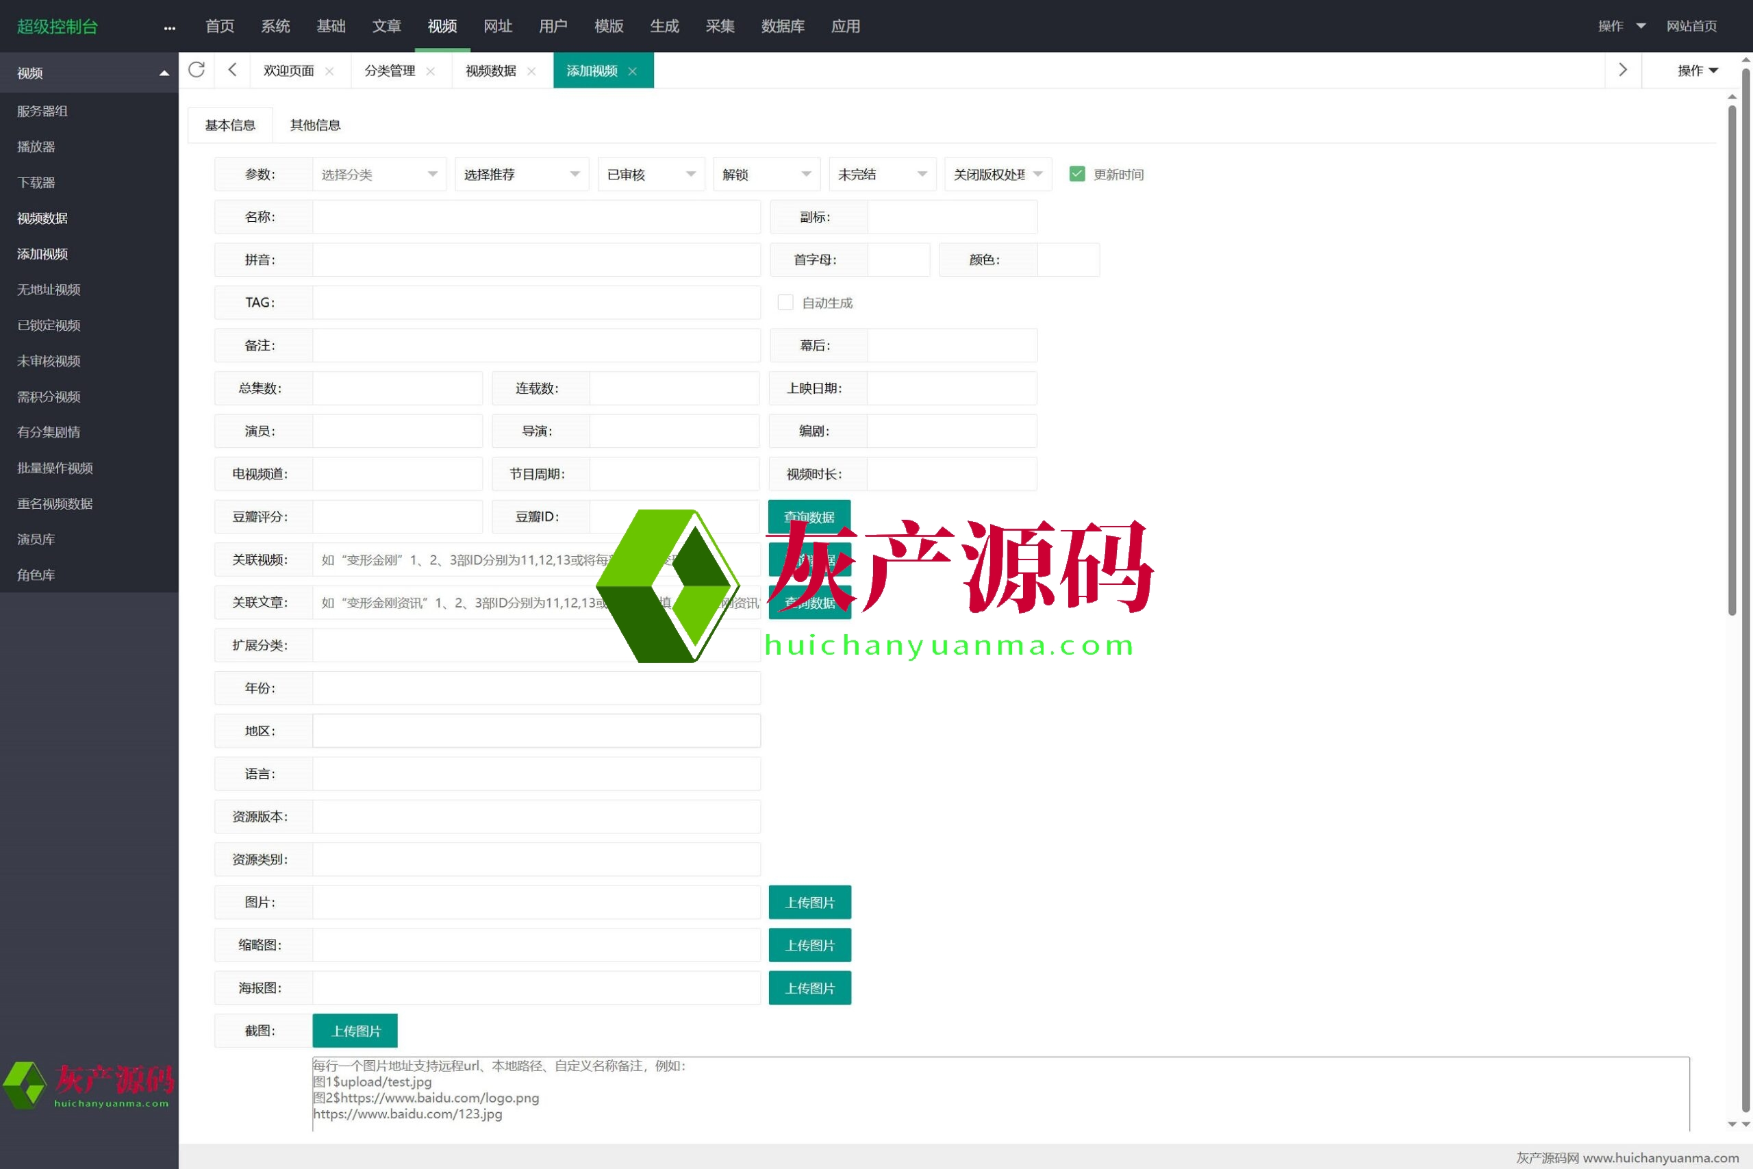Enable the 自动生成 checkbox
The width and height of the screenshot is (1753, 1169).
pos(785,302)
